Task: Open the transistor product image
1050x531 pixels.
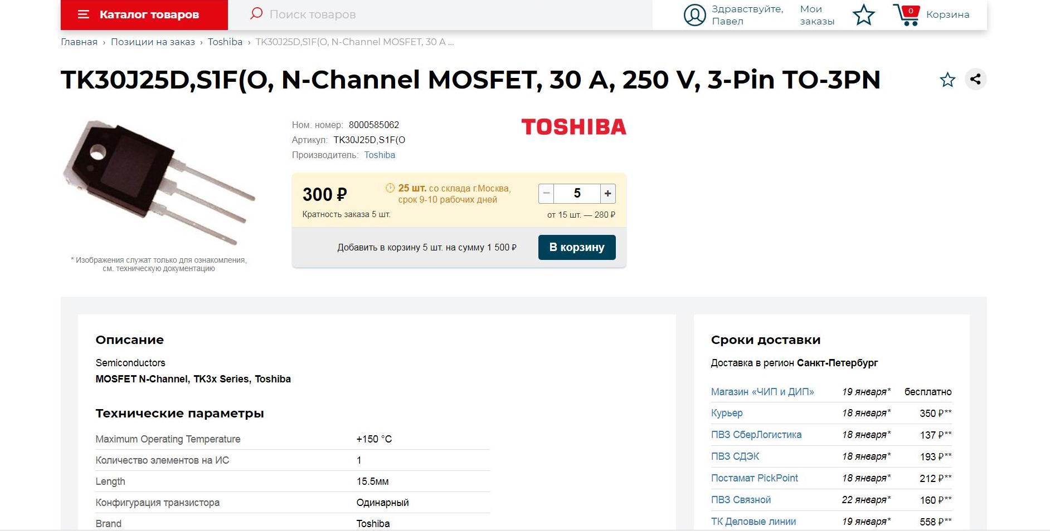Action: click(159, 183)
